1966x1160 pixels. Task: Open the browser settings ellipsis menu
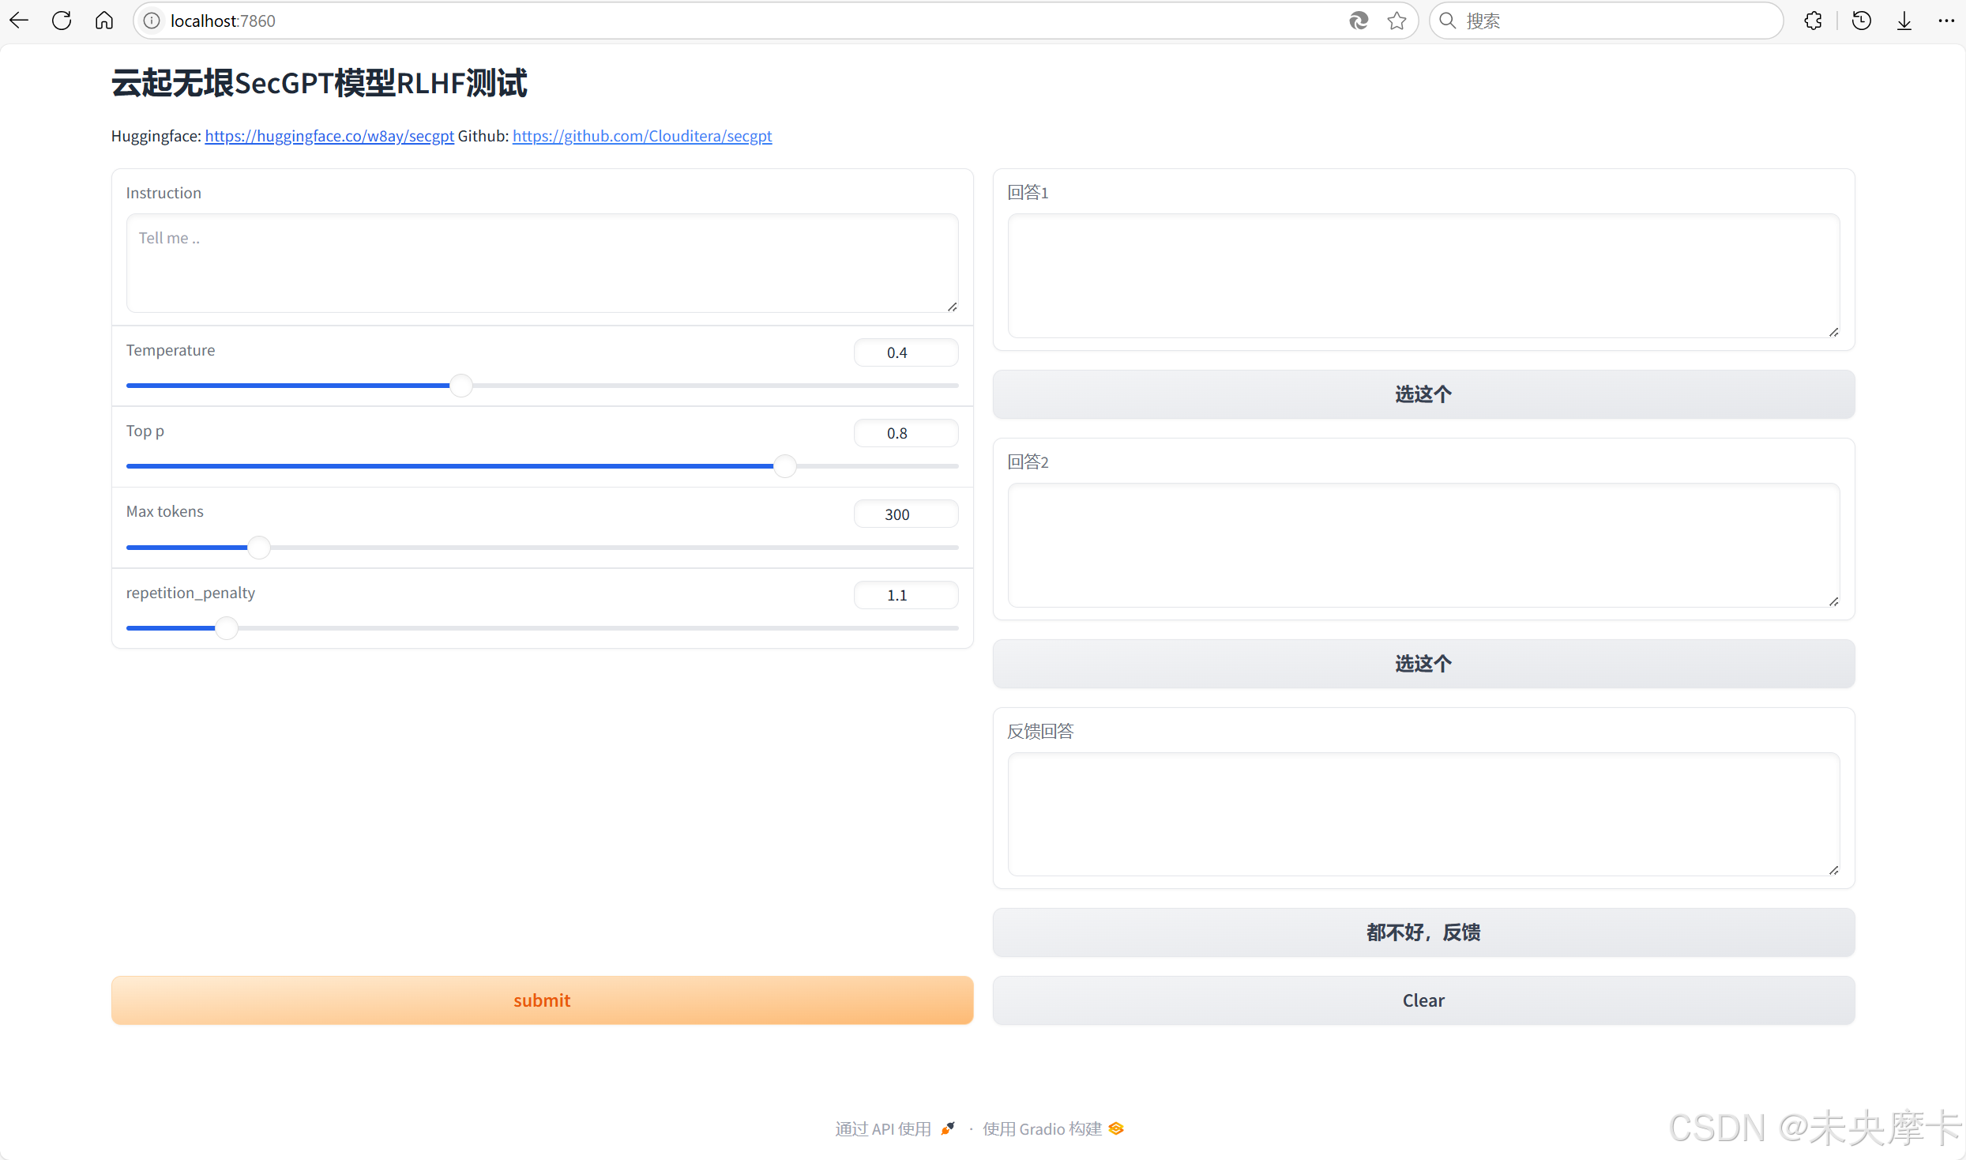1945,20
